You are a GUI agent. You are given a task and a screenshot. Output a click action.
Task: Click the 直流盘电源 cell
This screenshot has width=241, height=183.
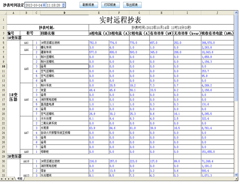(64, 104)
